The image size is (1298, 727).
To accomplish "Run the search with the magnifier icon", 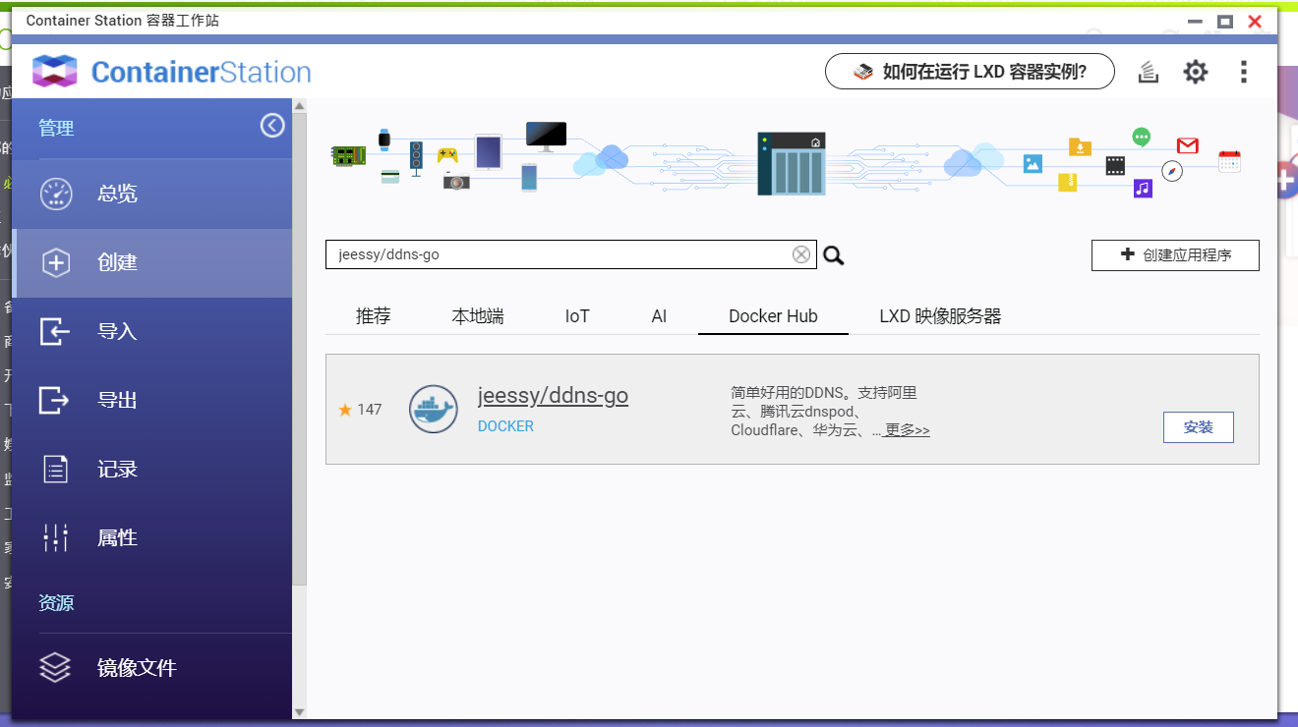I will 834,256.
